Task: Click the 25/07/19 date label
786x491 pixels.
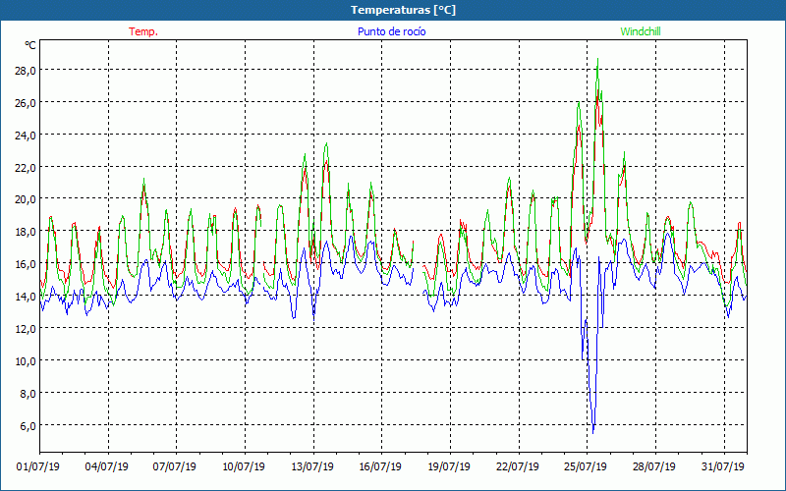Action: click(586, 466)
